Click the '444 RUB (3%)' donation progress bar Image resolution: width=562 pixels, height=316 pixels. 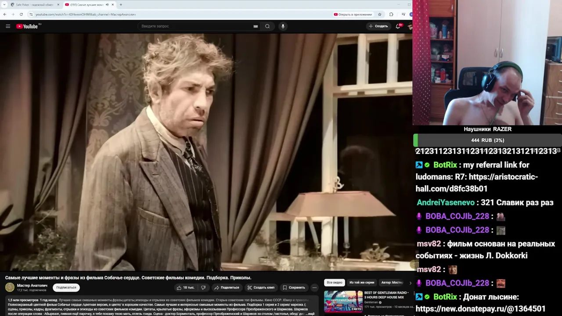(x=487, y=140)
